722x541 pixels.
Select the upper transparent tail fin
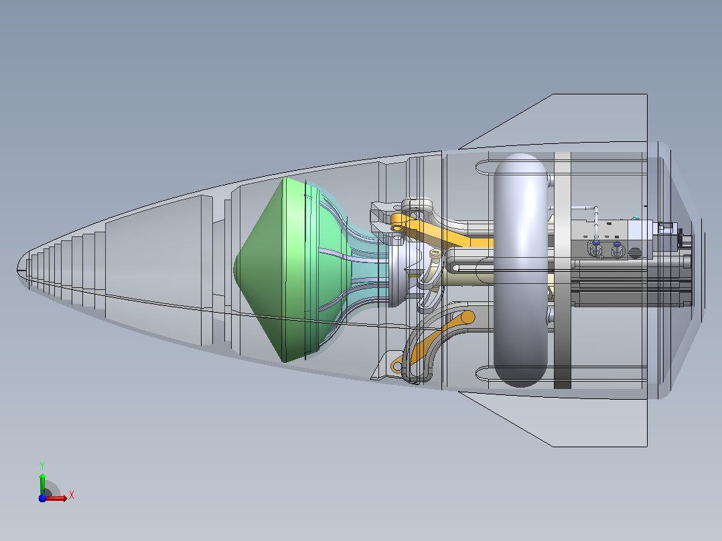pyautogui.click(x=575, y=121)
